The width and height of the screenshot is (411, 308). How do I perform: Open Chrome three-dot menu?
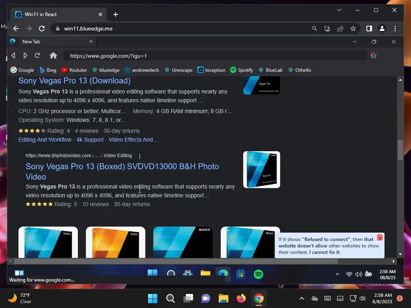point(395,28)
